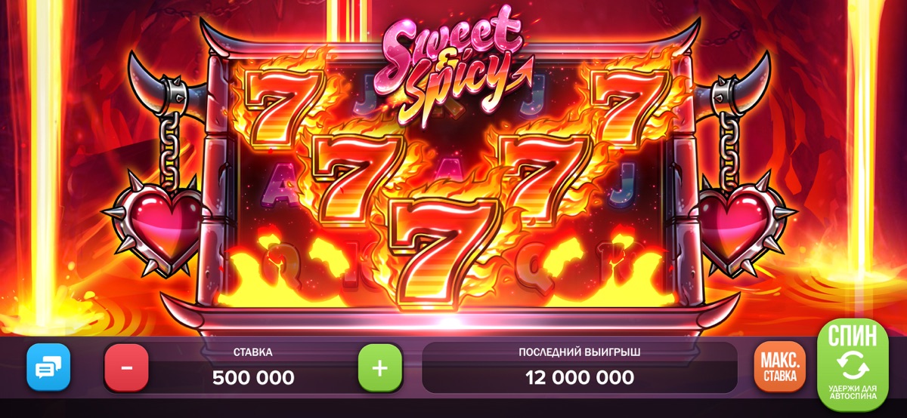Click the СТАВКА amount 500 000 field
This screenshot has height=418, width=907.
[x=253, y=367]
